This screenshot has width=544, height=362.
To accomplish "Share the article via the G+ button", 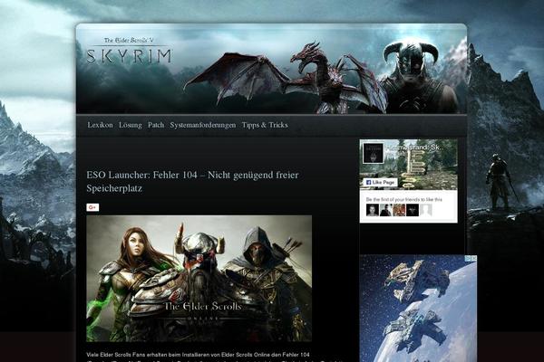I will (x=92, y=207).
